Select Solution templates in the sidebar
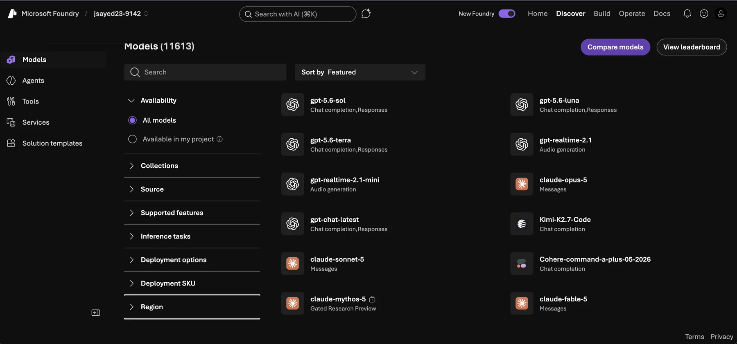737x344 pixels. [x=53, y=143]
